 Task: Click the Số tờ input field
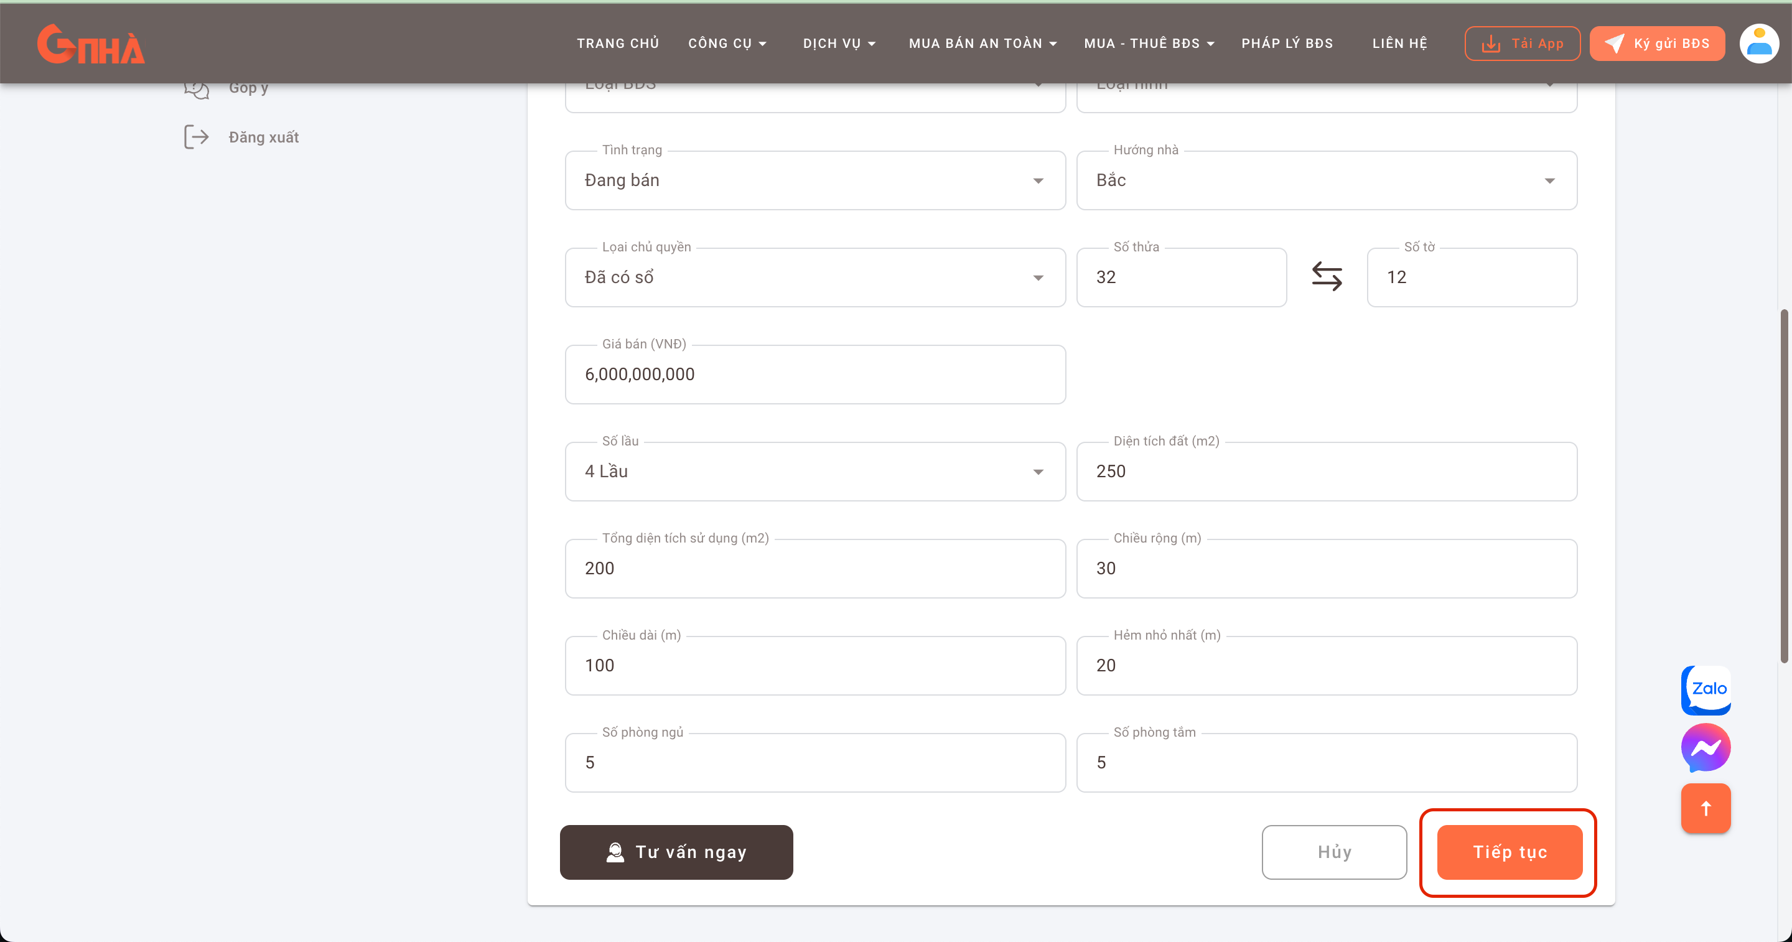point(1472,277)
